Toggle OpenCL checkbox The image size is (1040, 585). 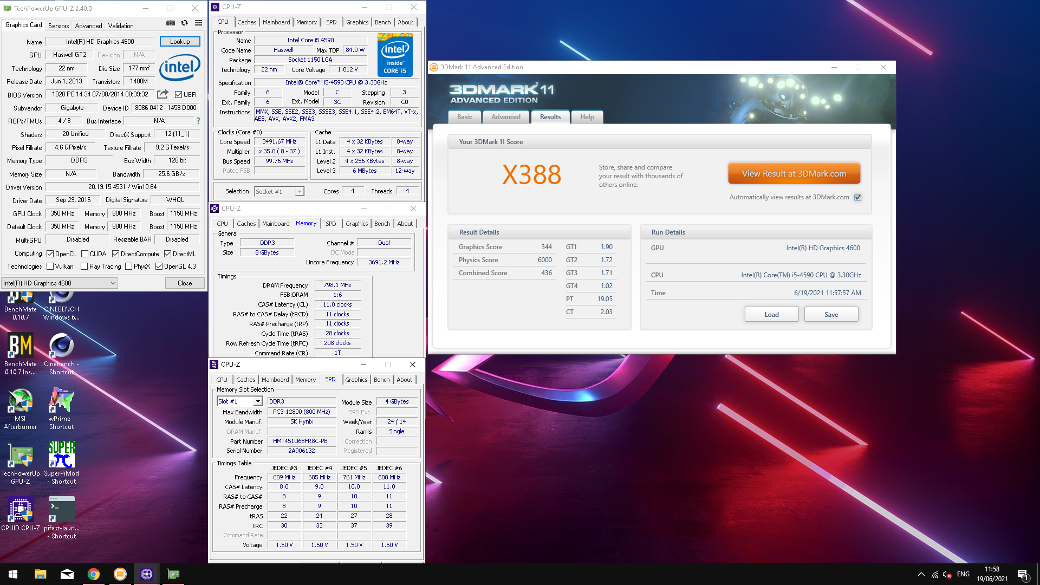pos(50,253)
